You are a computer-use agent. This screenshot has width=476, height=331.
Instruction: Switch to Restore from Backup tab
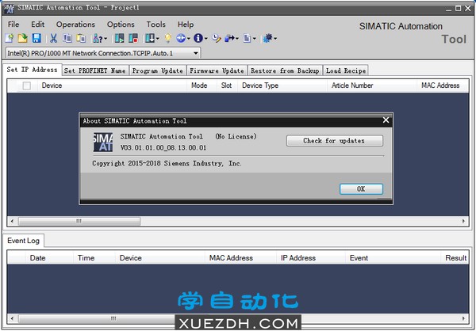tap(285, 70)
